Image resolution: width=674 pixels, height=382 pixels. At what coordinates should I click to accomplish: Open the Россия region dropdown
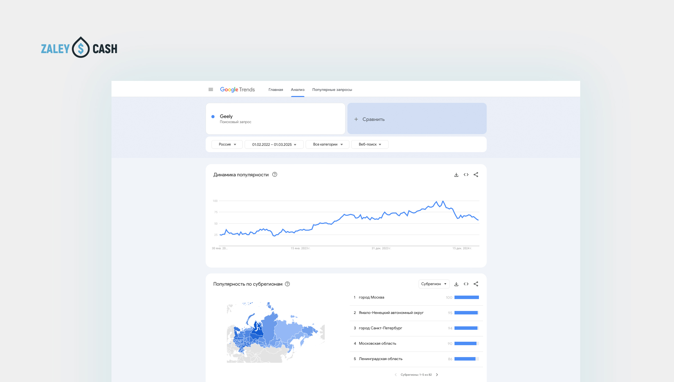227,144
